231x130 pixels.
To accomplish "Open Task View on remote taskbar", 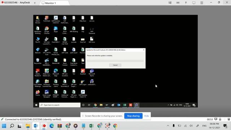I will click(x=89, y=105).
